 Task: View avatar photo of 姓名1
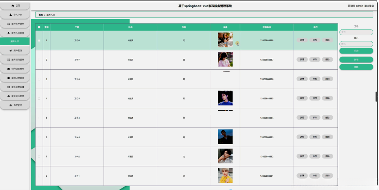225,175
